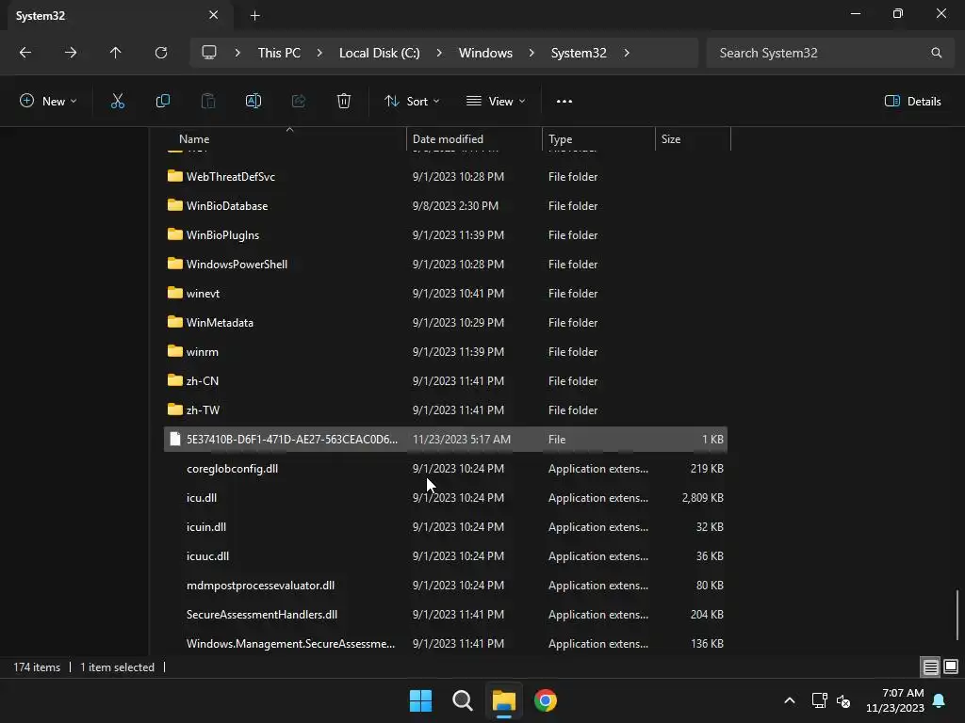Select the zh-CN folder
This screenshot has height=723, width=965.
click(446, 381)
